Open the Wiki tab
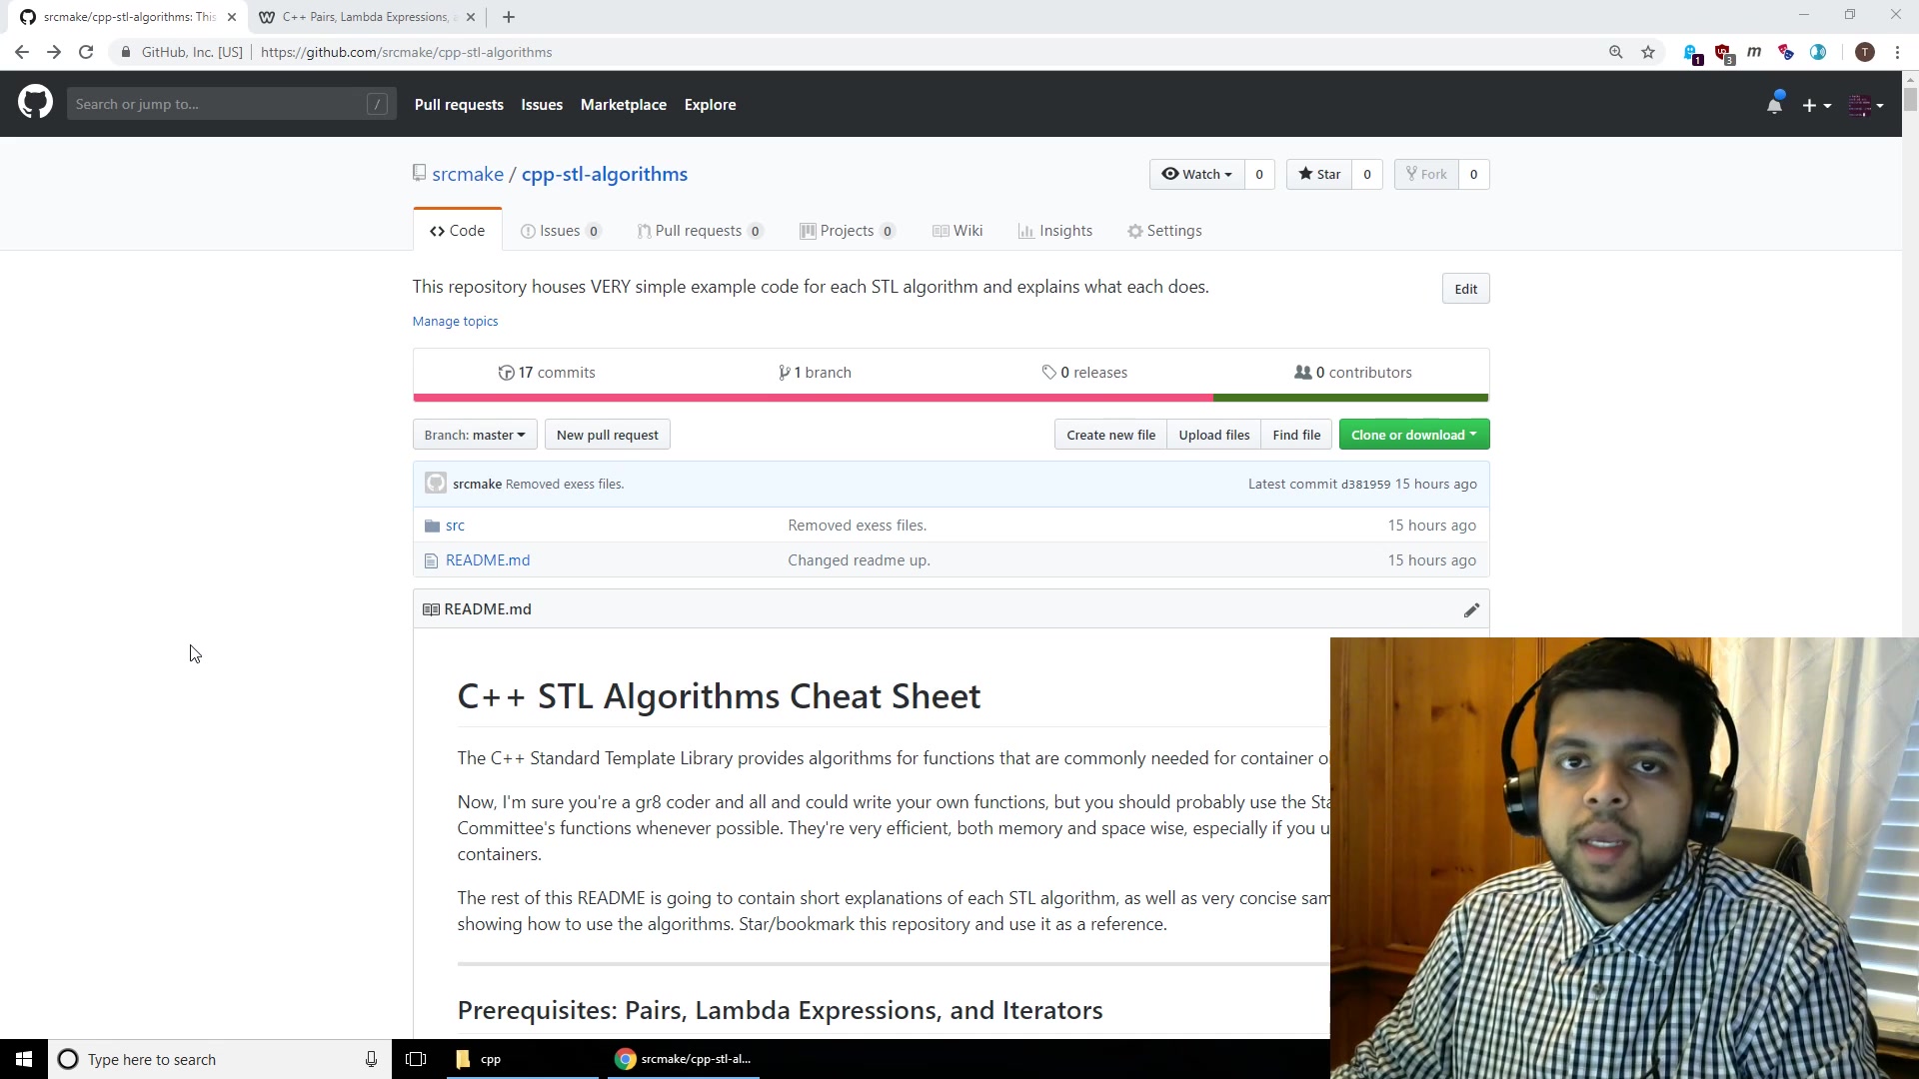 pos(958,231)
